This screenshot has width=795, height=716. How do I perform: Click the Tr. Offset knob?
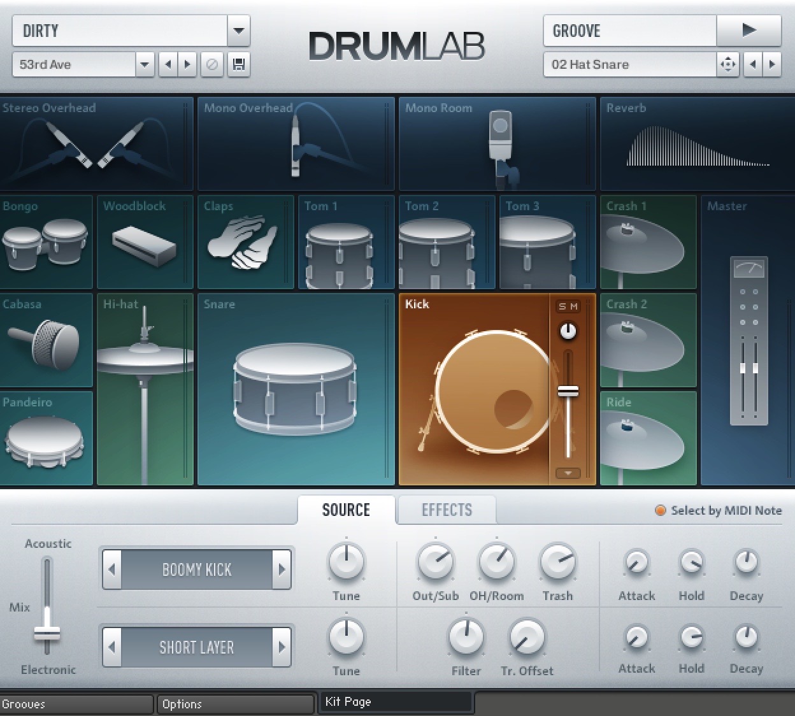pyautogui.click(x=527, y=637)
